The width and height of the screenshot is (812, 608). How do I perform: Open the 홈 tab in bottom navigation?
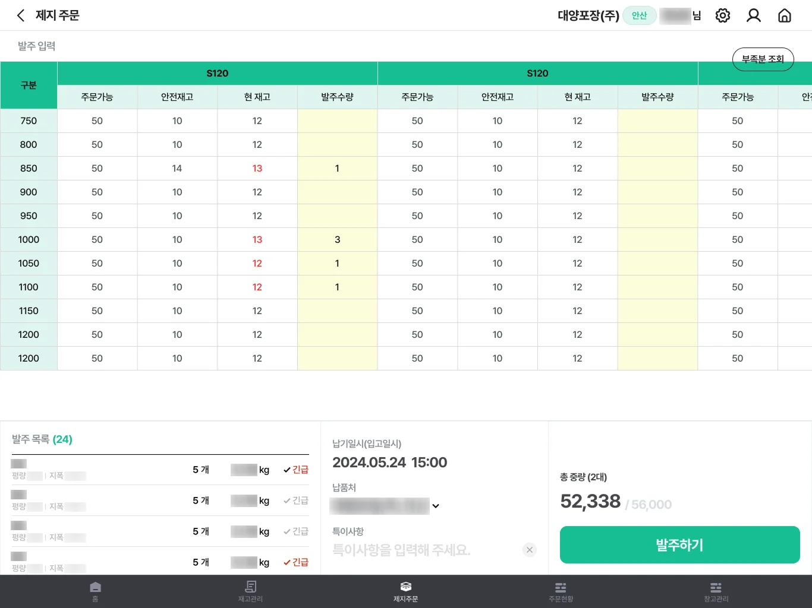point(95,591)
